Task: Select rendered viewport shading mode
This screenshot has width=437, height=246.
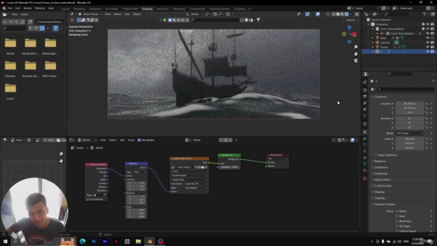Action: tap(347, 14)
